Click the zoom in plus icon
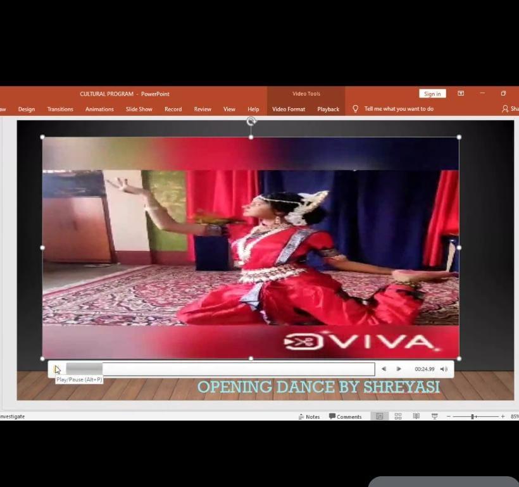This screenshot has width=519, height=487. (x=503, y=417)
